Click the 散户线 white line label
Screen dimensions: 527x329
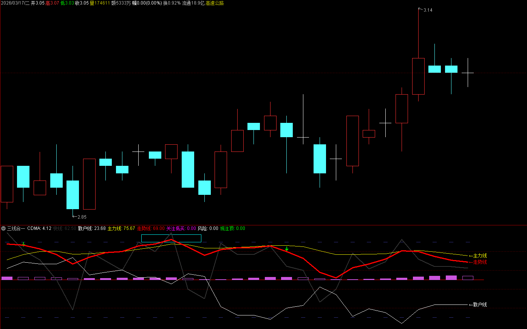(x=479, y=305)
